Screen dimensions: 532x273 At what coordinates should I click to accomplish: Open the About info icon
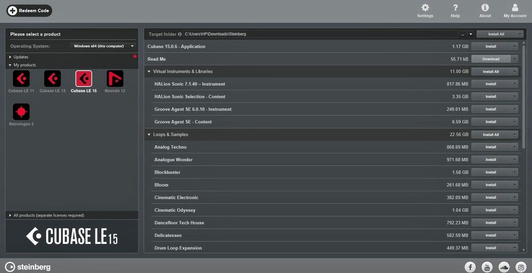click(485, 8)
